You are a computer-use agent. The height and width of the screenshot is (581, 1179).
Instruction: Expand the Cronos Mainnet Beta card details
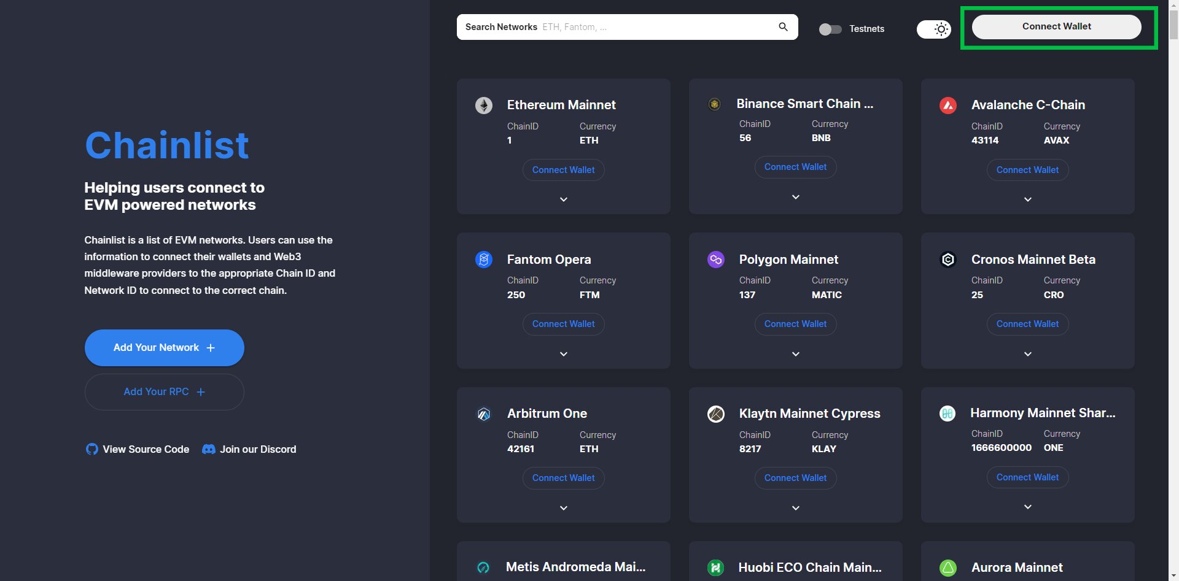click(1028, 354)
